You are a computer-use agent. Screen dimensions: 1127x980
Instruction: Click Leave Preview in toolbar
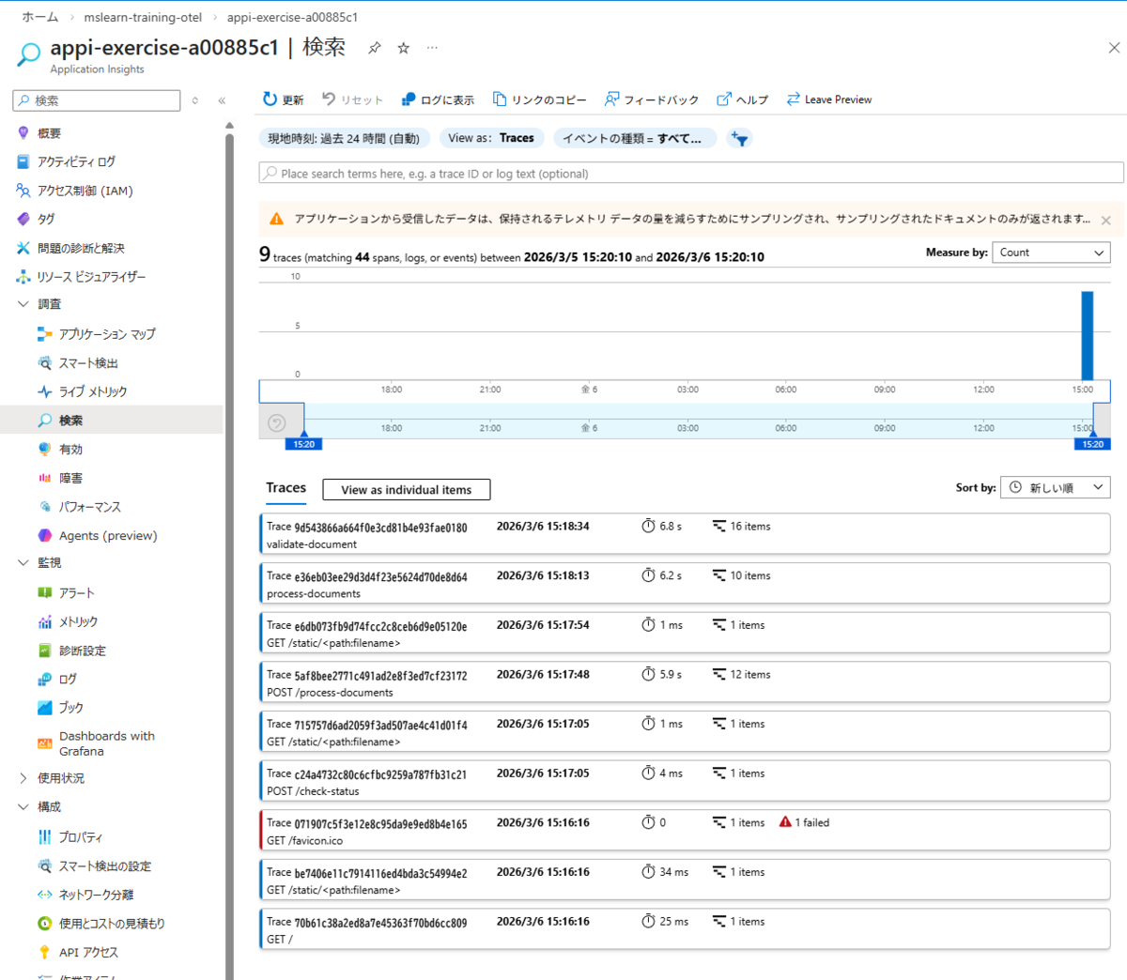829,100
